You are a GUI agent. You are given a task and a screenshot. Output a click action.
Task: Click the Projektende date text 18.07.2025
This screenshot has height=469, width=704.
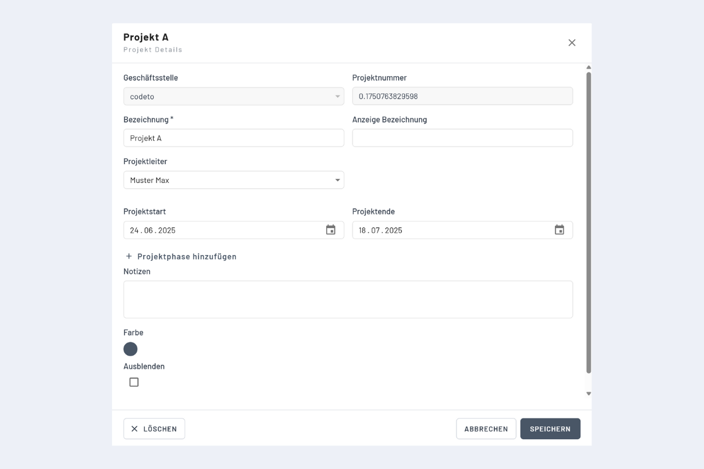[x=381, y=230]
